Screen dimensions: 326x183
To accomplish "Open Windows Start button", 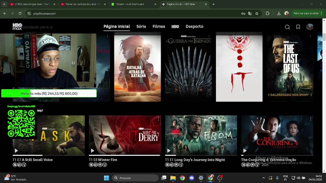I will [x=106, y=178].
